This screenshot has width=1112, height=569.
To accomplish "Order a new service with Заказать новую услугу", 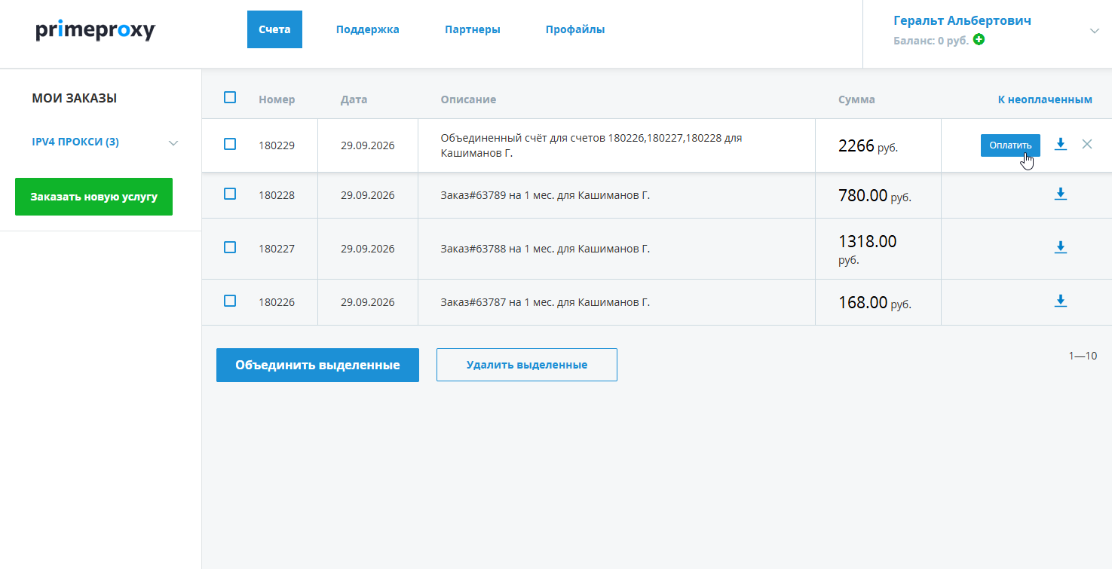I will 94,197.
